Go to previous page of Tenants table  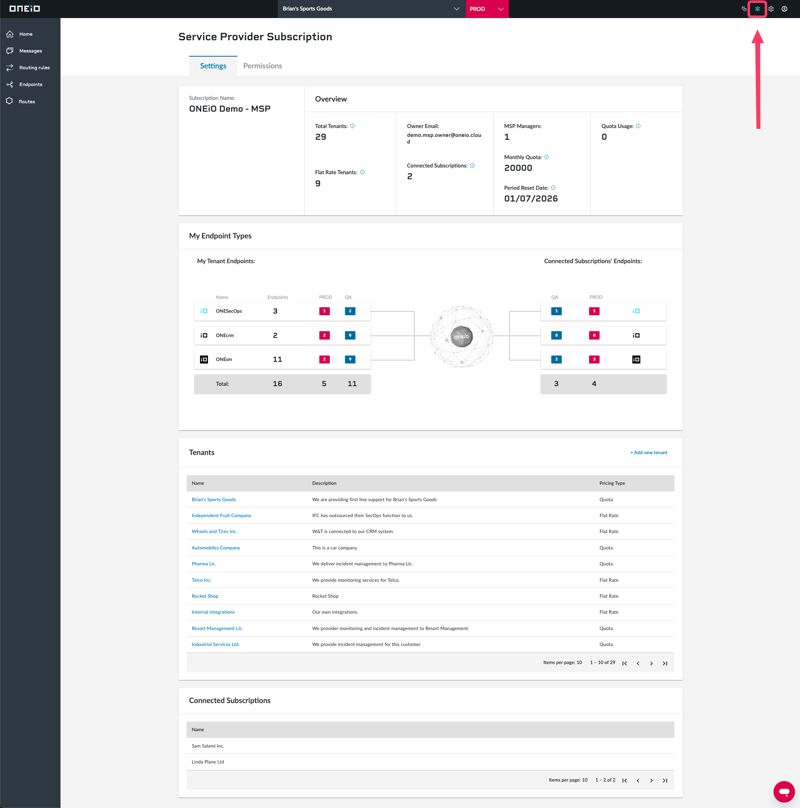pos(638,663)
